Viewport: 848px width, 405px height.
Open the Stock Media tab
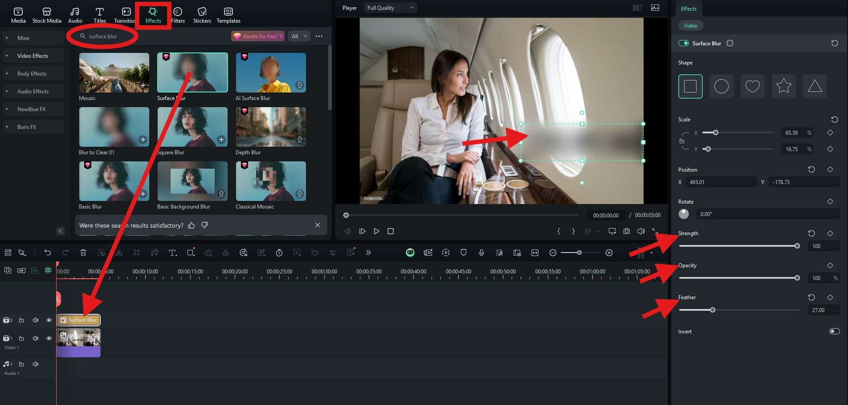pos(47,15)
